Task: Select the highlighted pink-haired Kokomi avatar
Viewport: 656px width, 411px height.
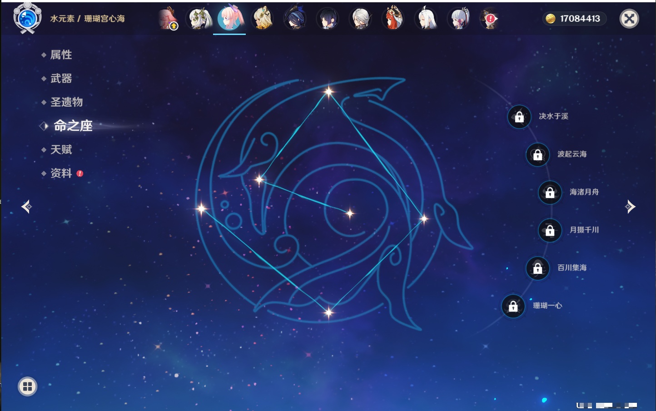Action: [230, 18]
